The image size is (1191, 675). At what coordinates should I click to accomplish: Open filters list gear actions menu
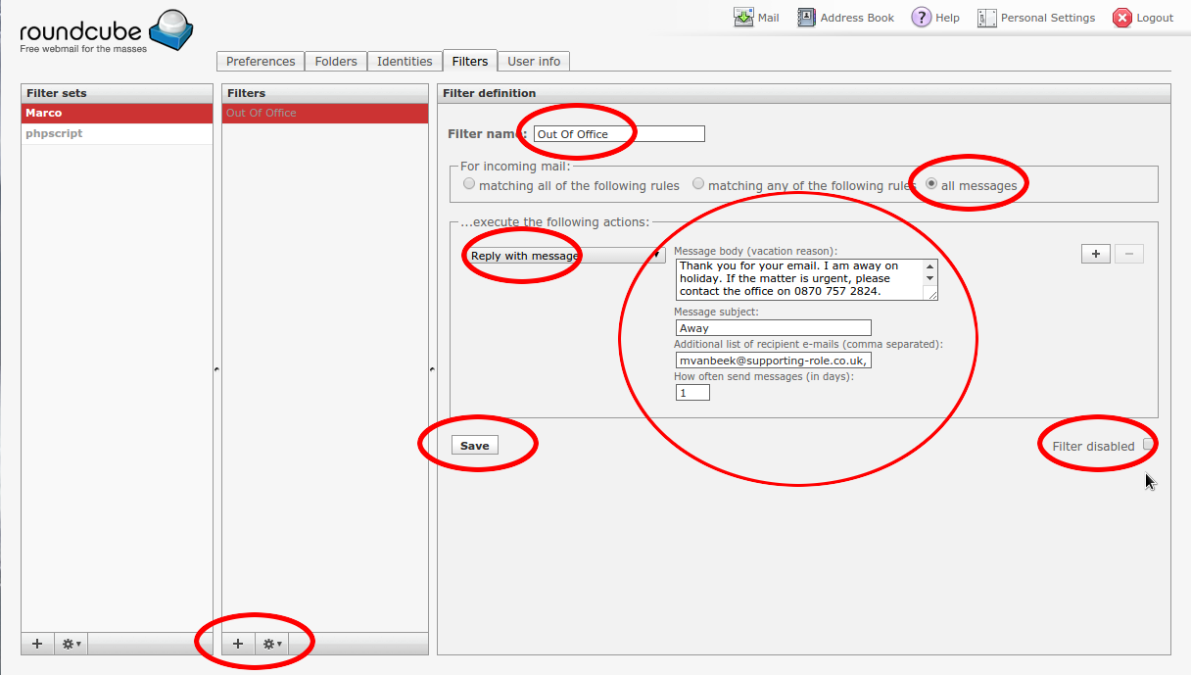pyautogui.click(x=272, y=644)
